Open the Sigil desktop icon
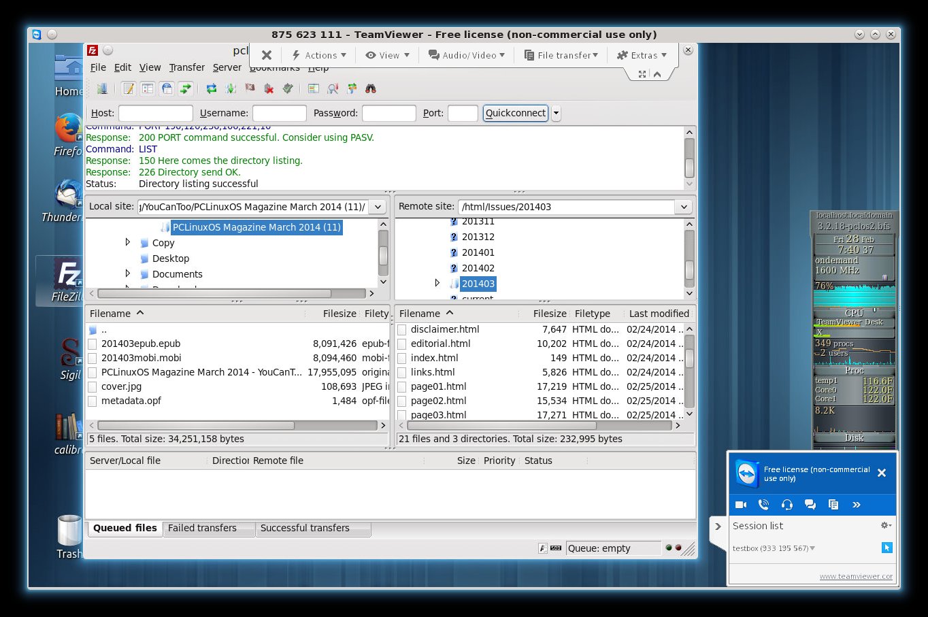The height and width of the screenshot is (617, 928). pyautogui.click(x=70, y=359)
